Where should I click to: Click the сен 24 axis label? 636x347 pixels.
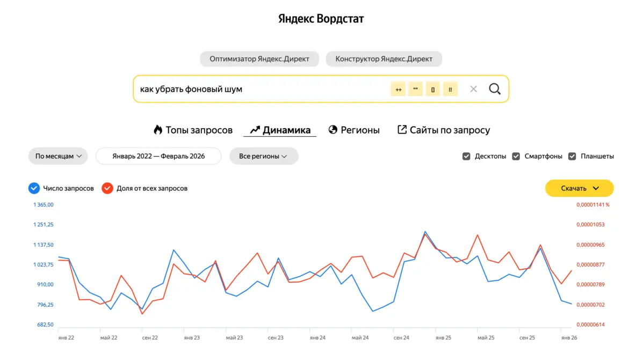point(402,338)
